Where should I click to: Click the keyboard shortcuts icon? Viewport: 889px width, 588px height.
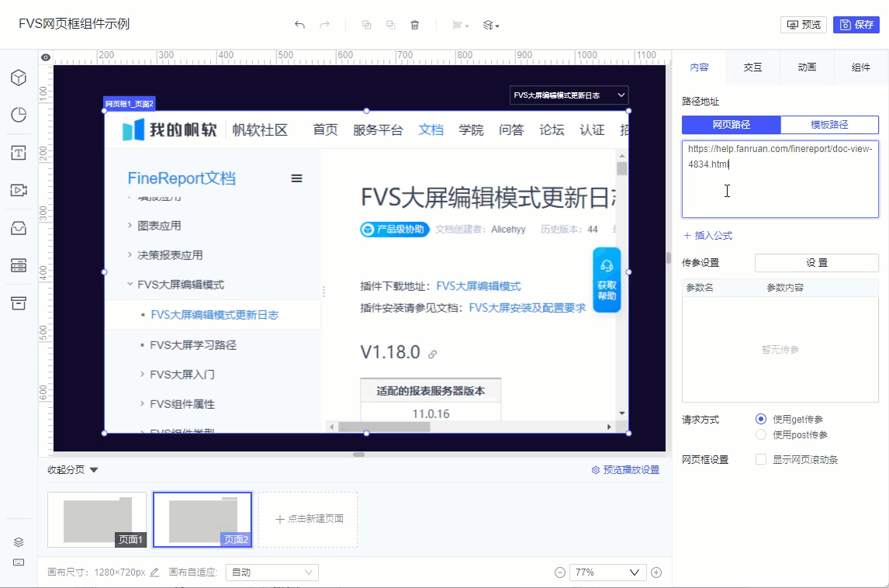click(x=19, y=562)
